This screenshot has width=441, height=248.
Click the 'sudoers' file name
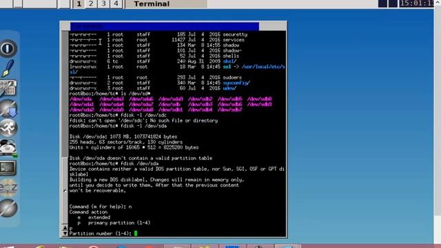point(232,77)
